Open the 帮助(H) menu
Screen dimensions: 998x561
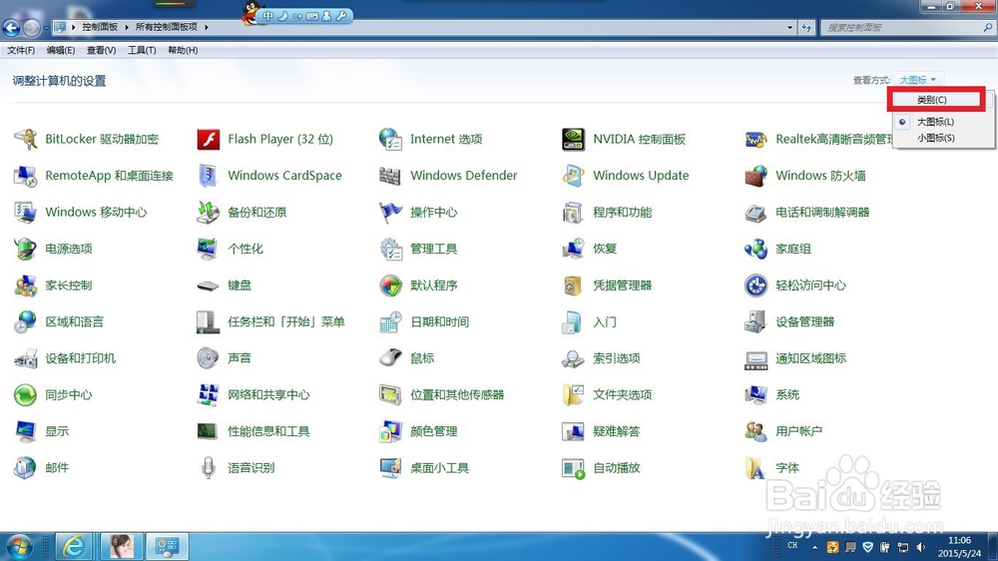coord(183,50)
